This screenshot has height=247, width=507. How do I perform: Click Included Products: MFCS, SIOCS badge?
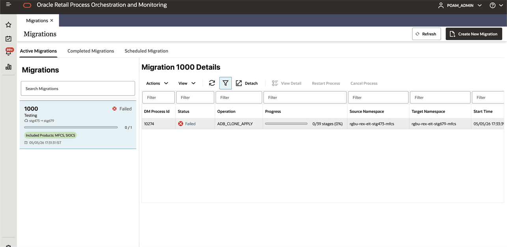point(50,135)
